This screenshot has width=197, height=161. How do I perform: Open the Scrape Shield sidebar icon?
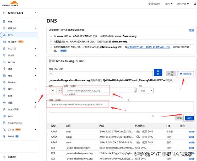point(4,123)
